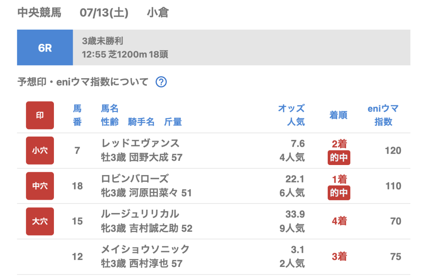
Task: Open horse ルージュリリカル details
Action: click(x=140, y=214)
